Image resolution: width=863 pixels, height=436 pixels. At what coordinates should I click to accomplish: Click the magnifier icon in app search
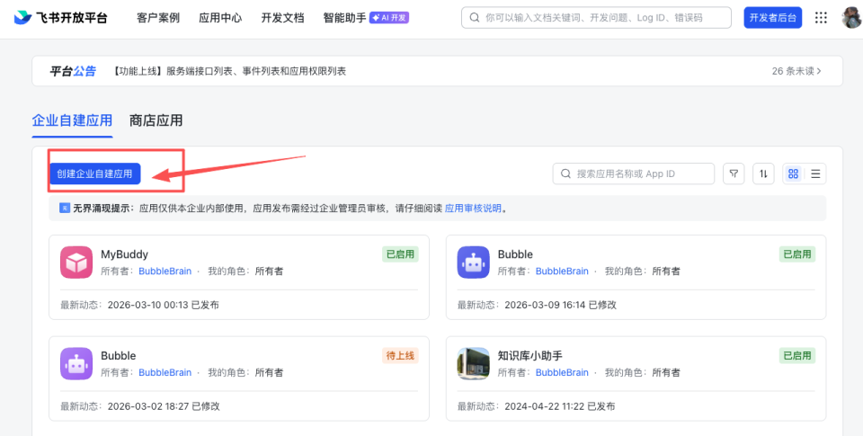click(x=565, y=174)
